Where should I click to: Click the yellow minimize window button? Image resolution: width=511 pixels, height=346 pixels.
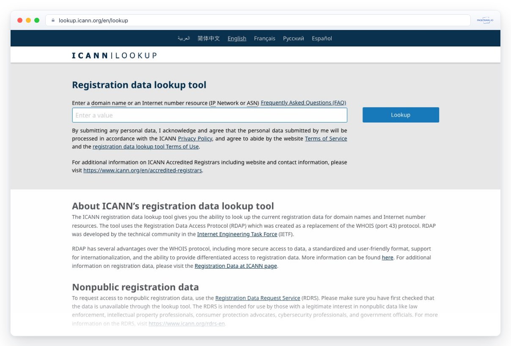click(28, 20)
